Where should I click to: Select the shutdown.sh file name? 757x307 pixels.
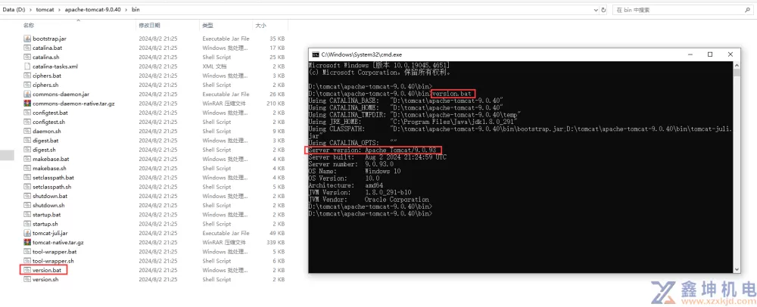pyautogui.click(x=48, y=206)
